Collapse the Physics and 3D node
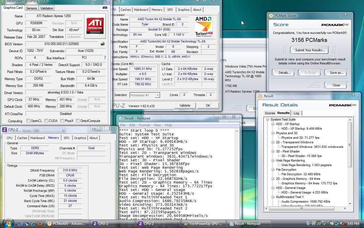This screenshot has width=364, height=228. pyautogui.click(x=273, y=133)
